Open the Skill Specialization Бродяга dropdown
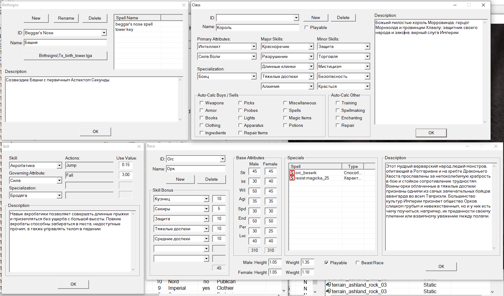The image size is (504, 296). pyautogui.click(x=59, y=195)
